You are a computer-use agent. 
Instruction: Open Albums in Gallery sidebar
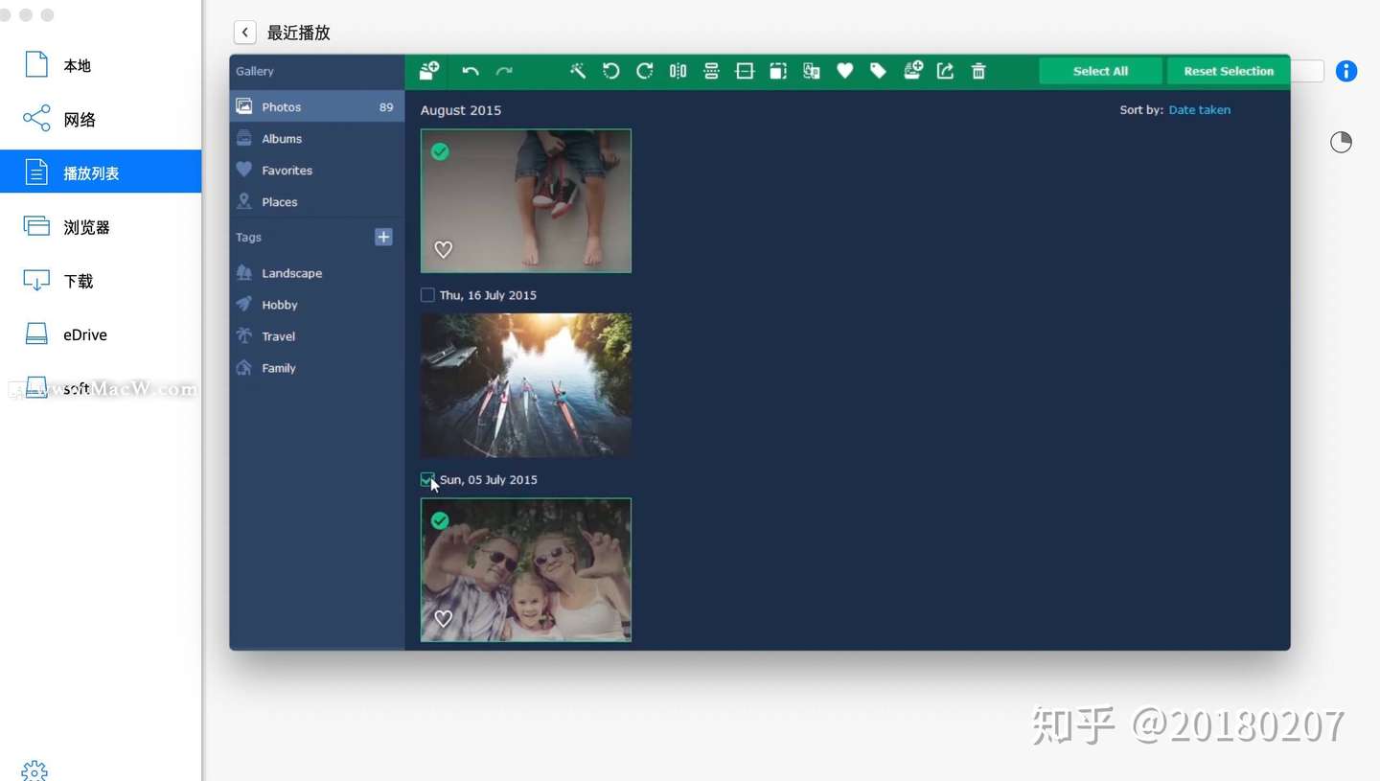pyautogui.click(x=317, y=138)
